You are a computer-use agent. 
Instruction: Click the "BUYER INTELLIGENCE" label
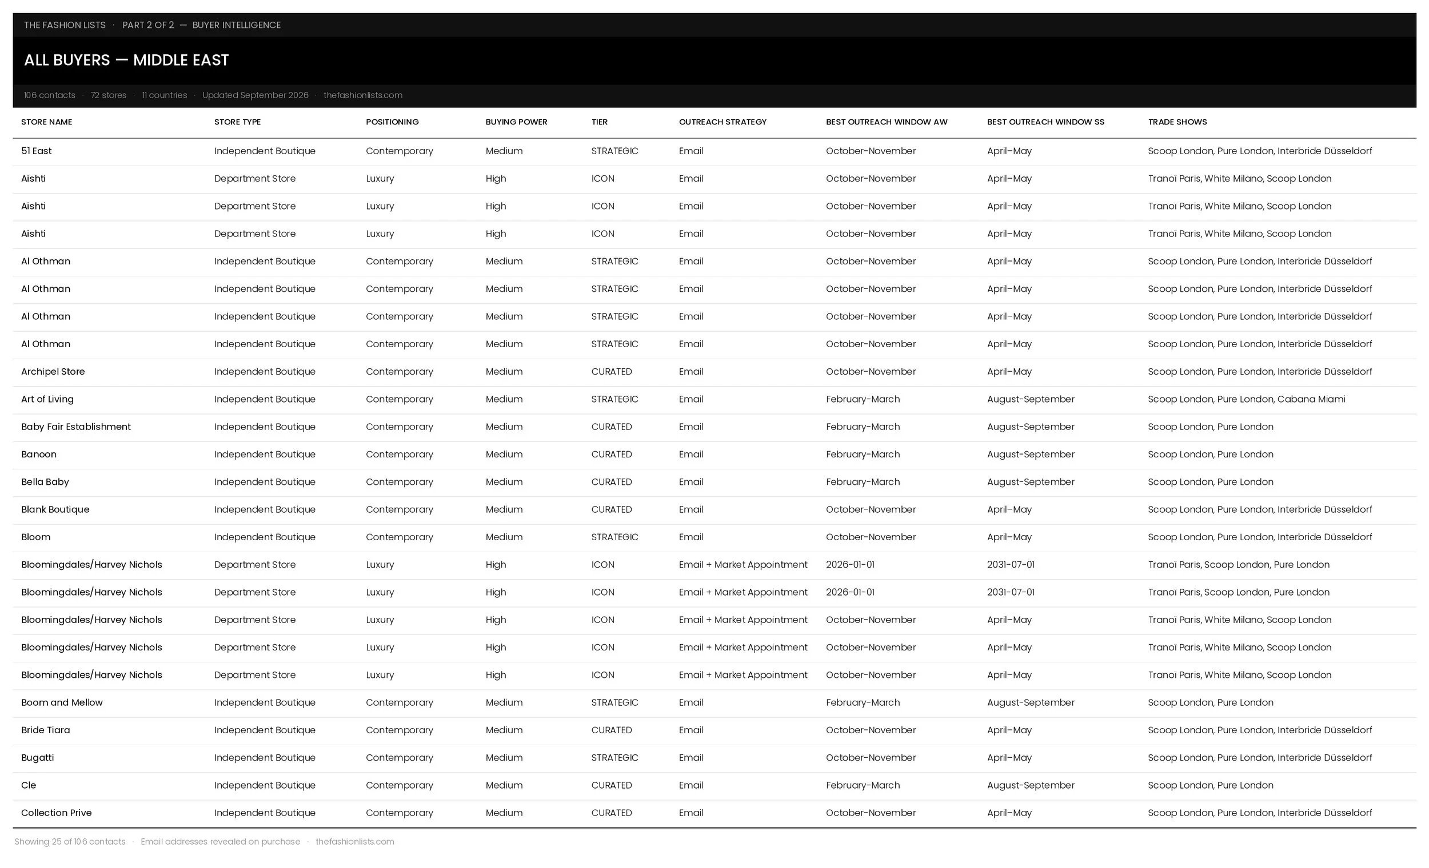(x=237, y=25)
